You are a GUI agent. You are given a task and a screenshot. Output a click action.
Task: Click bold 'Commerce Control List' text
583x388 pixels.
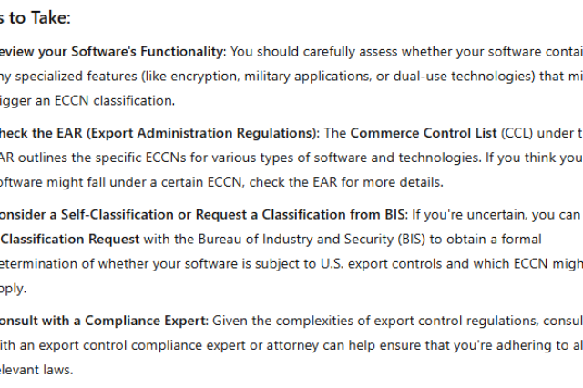pos(424,133)
